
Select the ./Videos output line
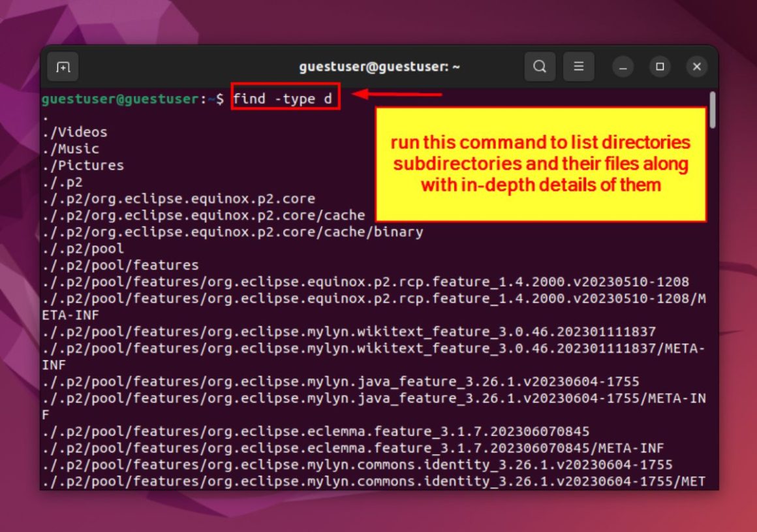pos(74,133)
